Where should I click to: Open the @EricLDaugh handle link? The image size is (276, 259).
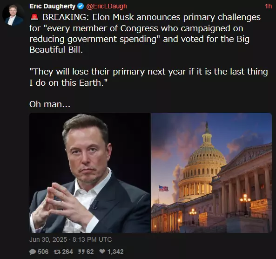click(107, 7)
